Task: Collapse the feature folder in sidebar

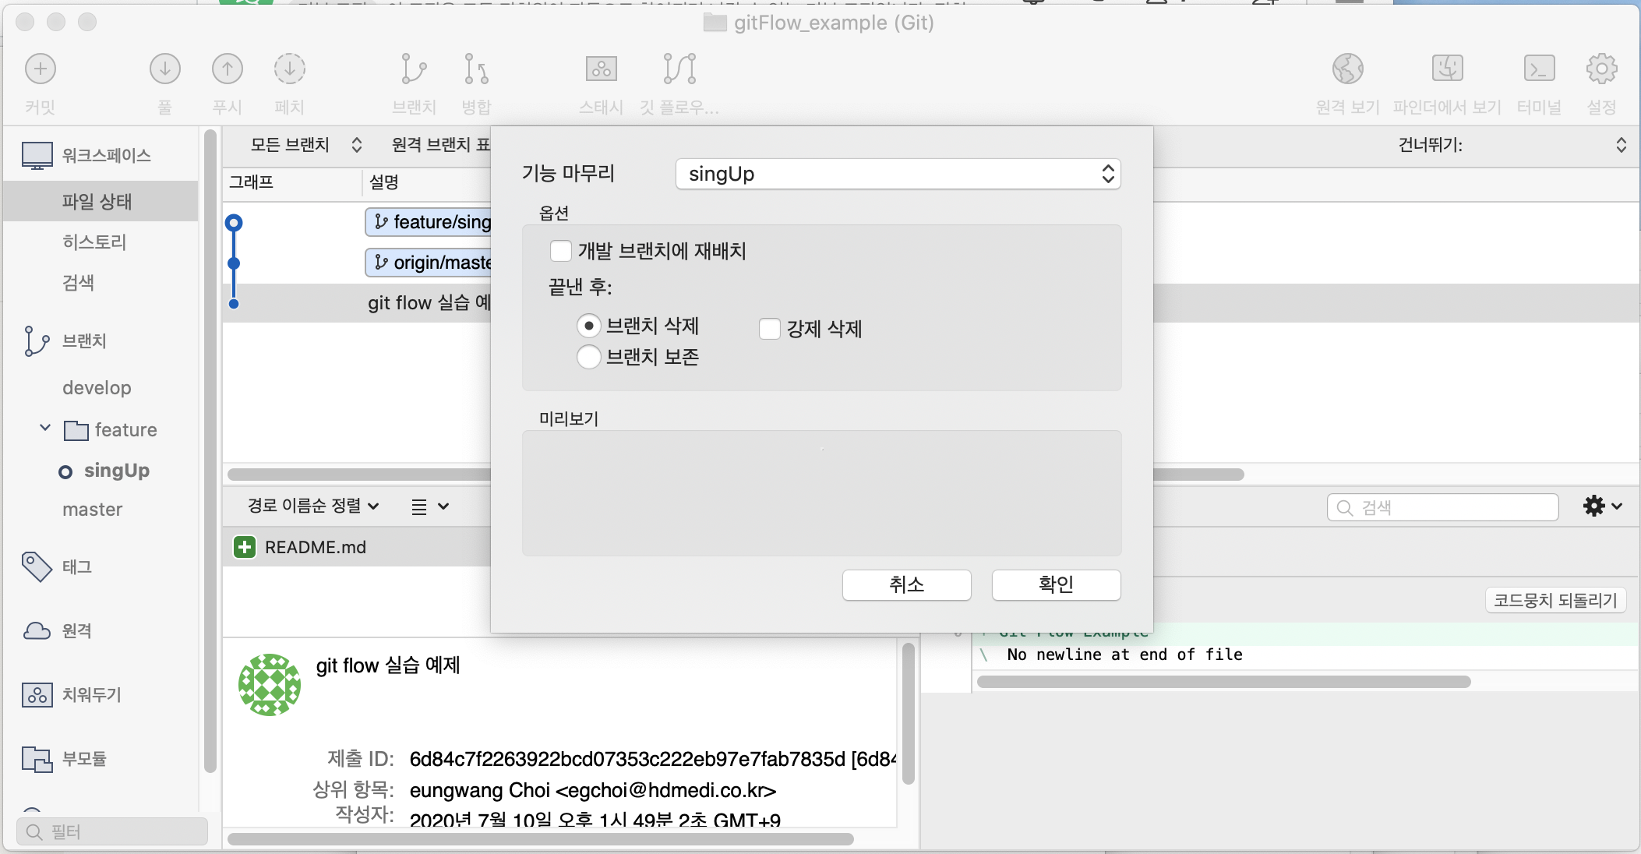Action: [x=45, y=429]
